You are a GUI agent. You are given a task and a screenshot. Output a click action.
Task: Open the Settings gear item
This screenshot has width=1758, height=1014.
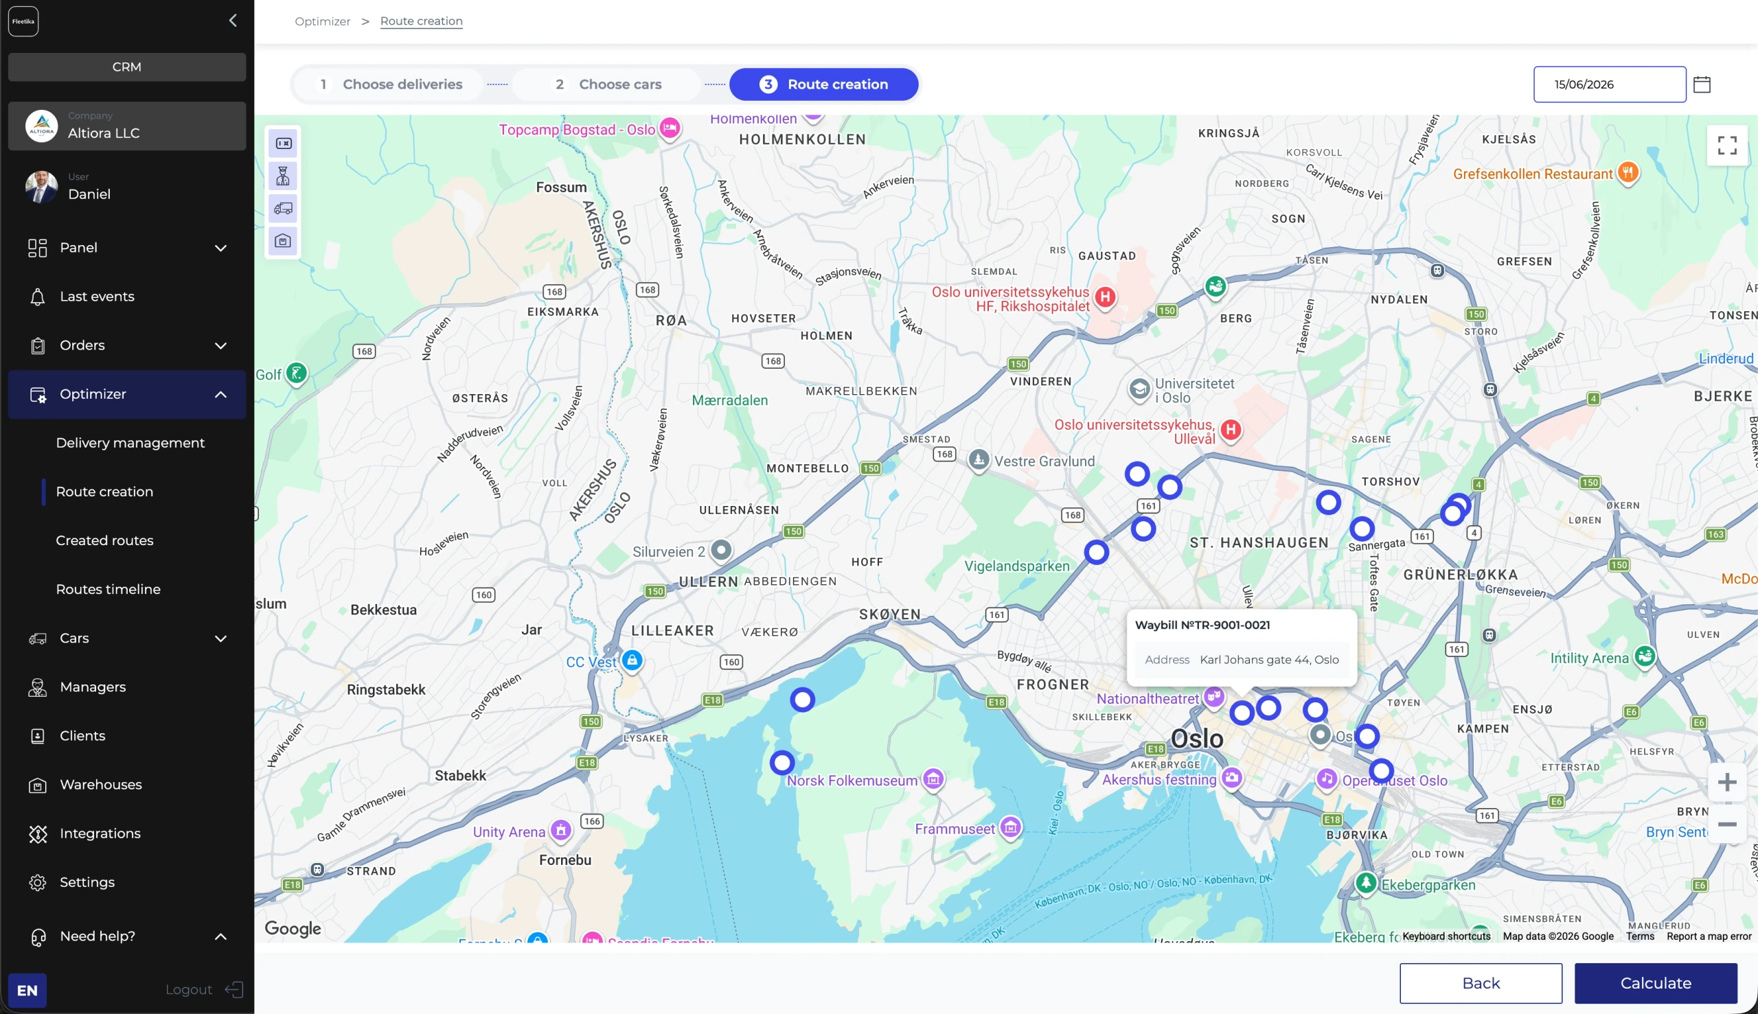[127, 882]
